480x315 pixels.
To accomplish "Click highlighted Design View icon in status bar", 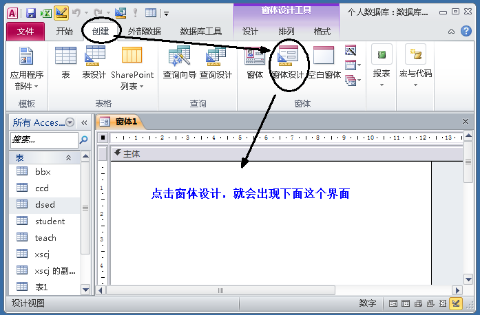I will (x=456, y=303).
